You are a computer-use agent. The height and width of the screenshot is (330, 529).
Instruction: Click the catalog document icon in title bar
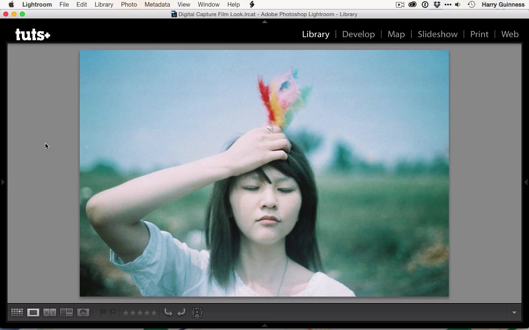pyautogui.click(x=174, y=14)
